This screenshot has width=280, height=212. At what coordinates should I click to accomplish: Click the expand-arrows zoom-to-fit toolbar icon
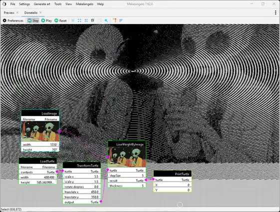pos(79,20)
